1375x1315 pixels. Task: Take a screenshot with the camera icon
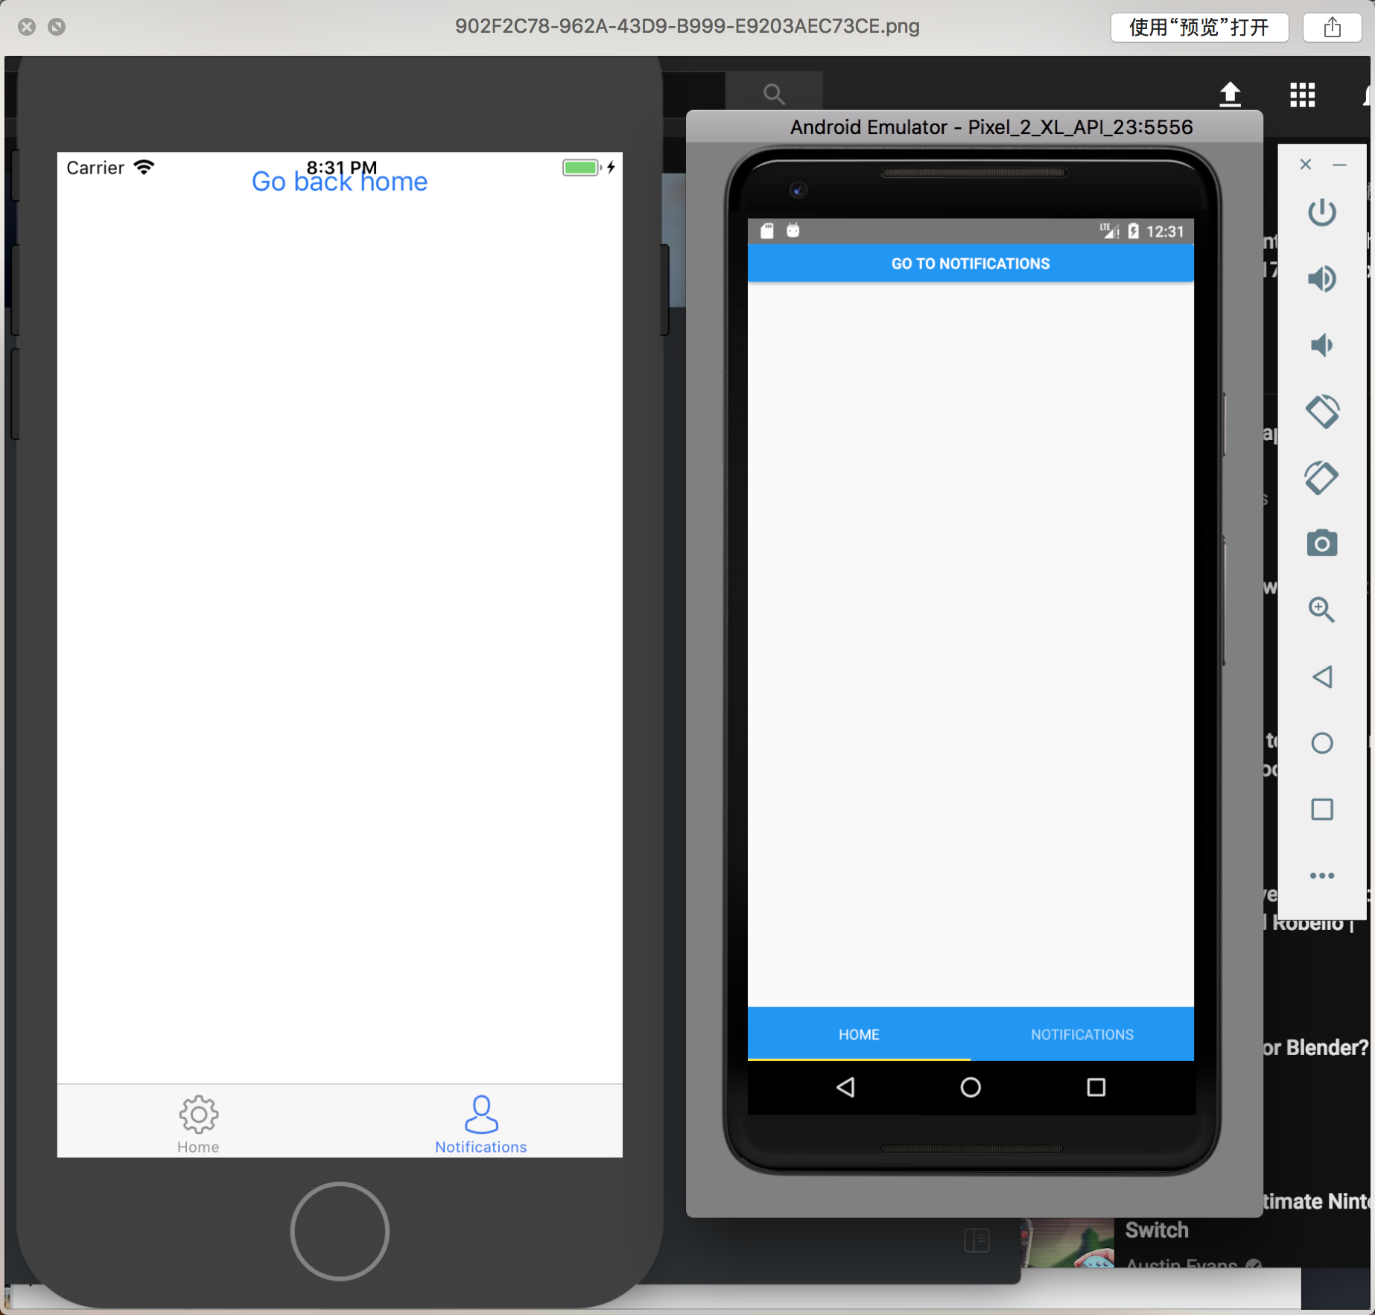[1322, 544]
